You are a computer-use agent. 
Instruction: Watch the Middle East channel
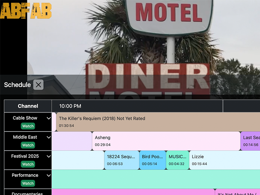28,145
